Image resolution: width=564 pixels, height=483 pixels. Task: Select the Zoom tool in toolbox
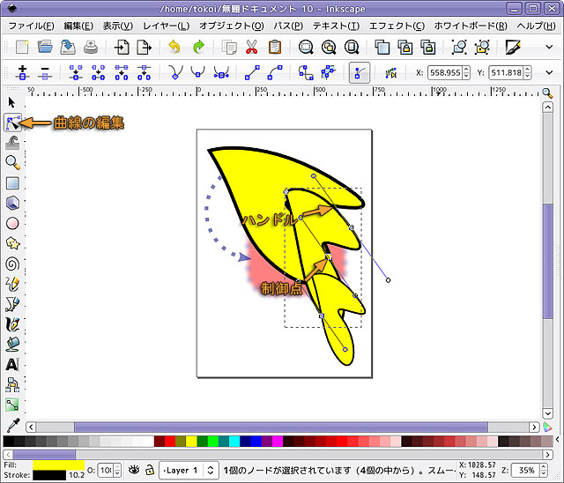[x=12, y=162]
